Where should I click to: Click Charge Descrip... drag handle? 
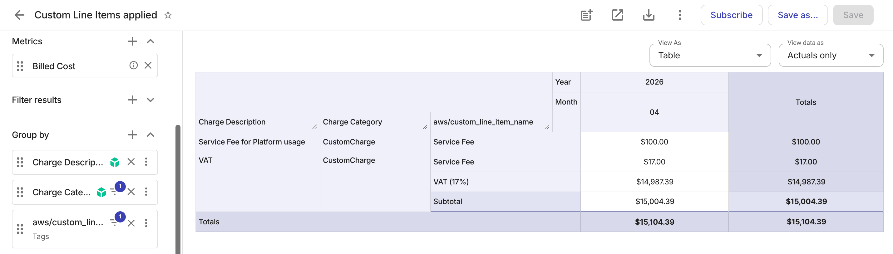(20, 162)
